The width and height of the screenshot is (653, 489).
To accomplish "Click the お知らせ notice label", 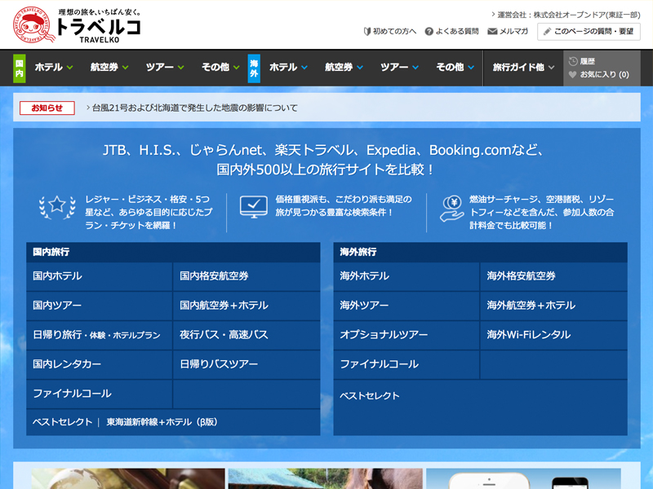I will 47,108.
